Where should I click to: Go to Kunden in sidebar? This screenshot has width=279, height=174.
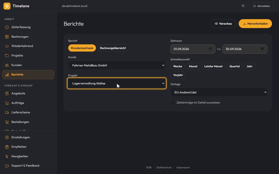(28, 65)
